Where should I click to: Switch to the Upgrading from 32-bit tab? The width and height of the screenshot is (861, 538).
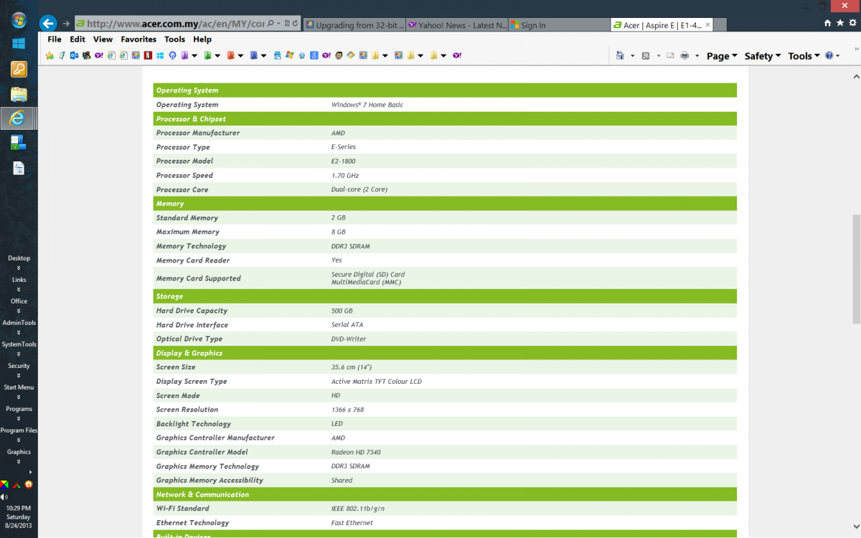354,25
